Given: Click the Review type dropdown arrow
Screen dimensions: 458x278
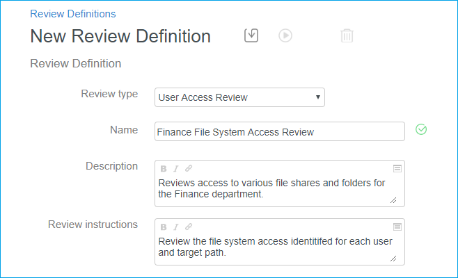Looking at the screenshot, I should click(317, 97).
